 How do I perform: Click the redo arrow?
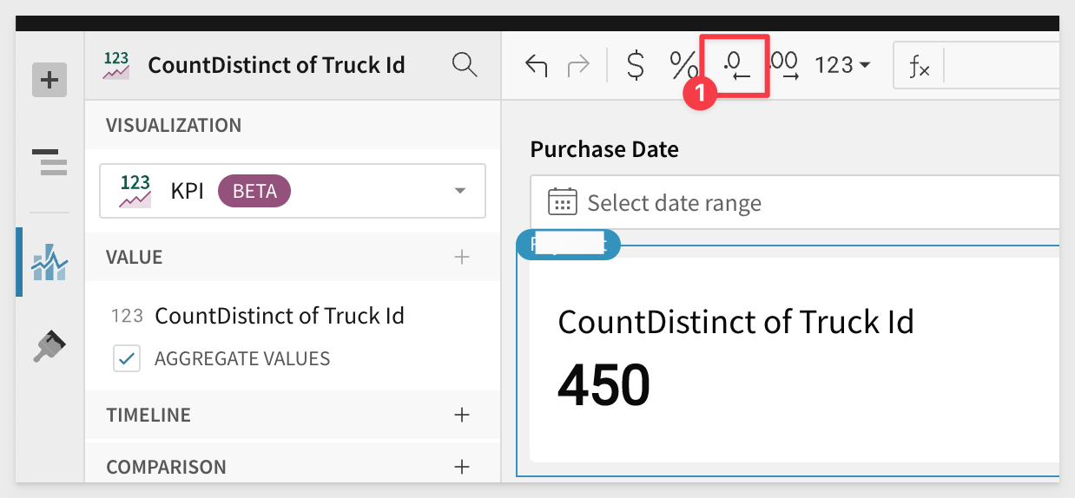577,65
